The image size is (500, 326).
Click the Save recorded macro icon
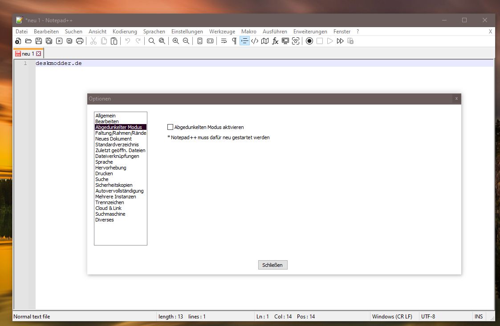pyautogui.click(x=350, y=41)
